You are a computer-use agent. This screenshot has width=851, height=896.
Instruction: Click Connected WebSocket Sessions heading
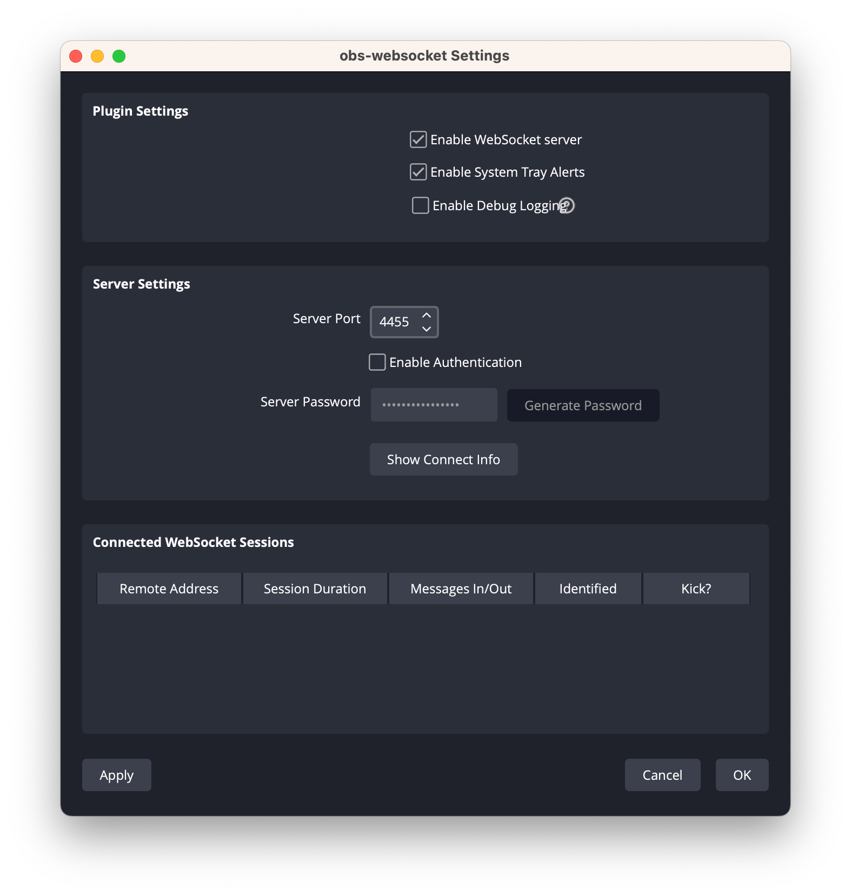(194, 543)
